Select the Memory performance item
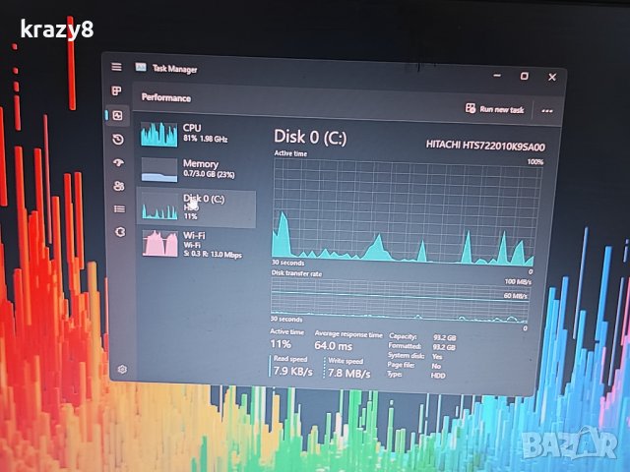 coord(198,169)
